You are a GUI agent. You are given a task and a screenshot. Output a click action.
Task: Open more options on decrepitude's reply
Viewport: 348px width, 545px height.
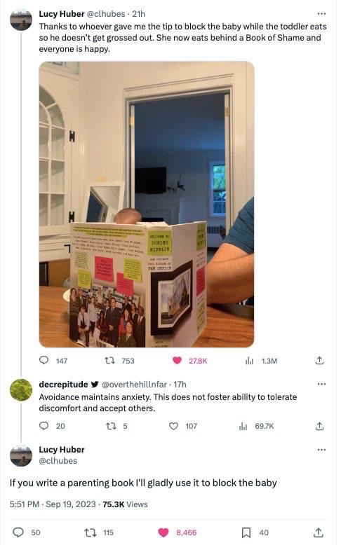(322, 384)
